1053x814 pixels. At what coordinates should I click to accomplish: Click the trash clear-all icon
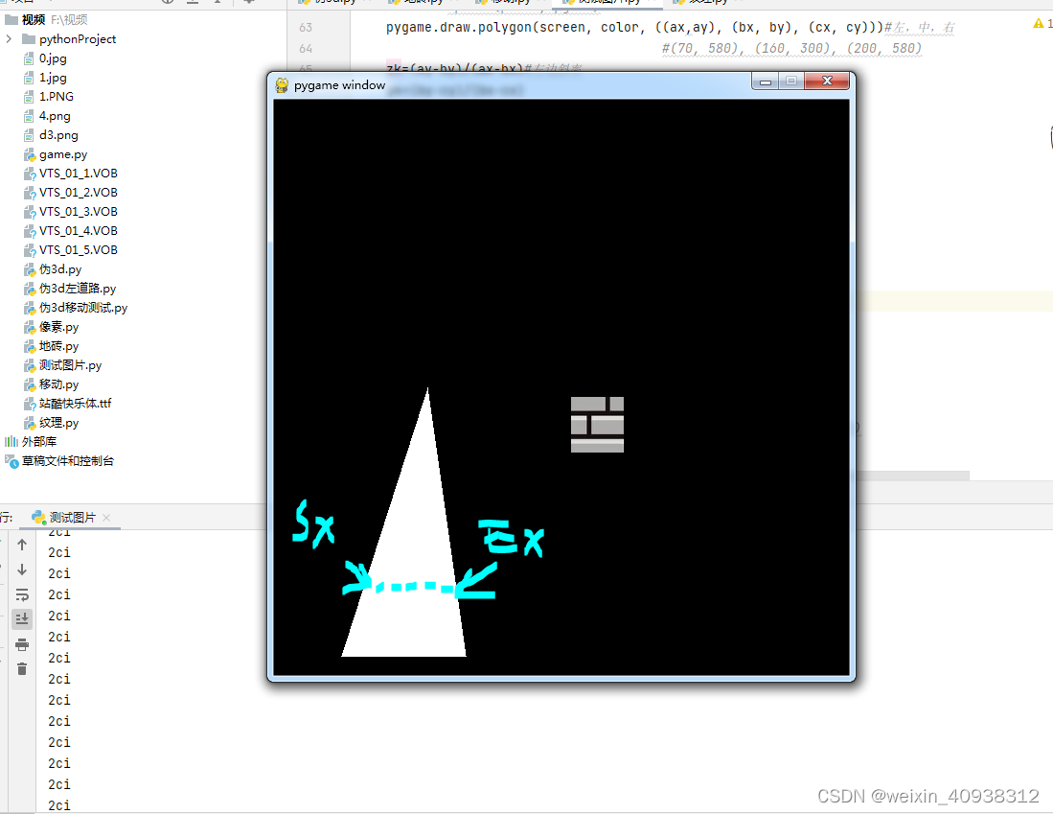[x=22, y=669]
